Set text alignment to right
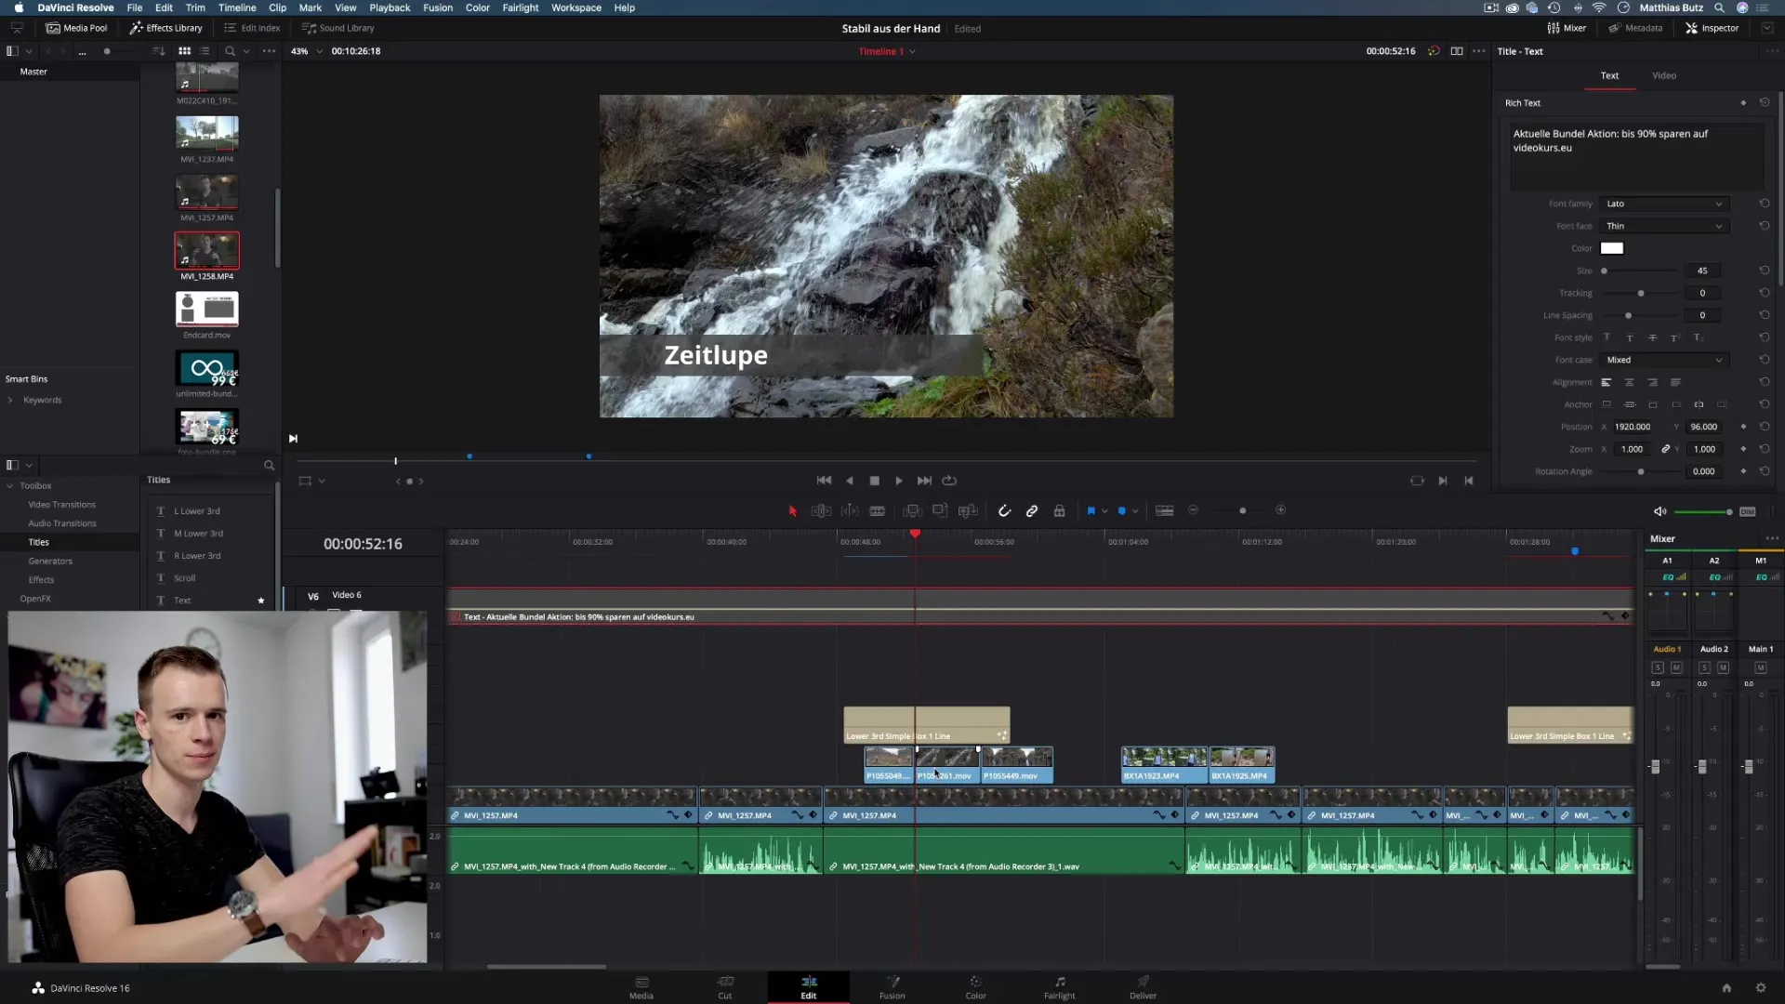The width and height of the screenshot is (1785, 1004). (1652, 382)
